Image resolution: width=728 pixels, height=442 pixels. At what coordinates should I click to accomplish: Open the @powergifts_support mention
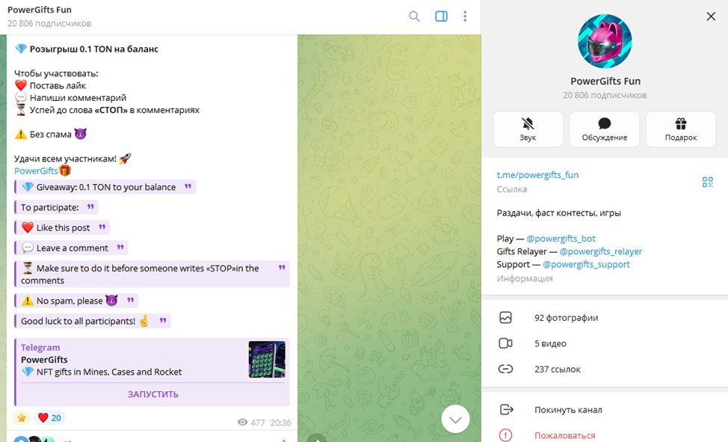point(586,265)
